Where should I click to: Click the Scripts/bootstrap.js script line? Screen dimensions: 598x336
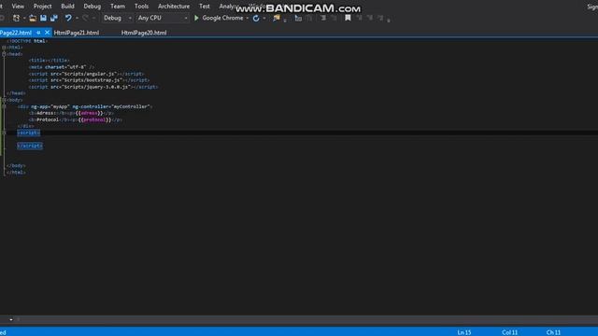click(89, 80)
